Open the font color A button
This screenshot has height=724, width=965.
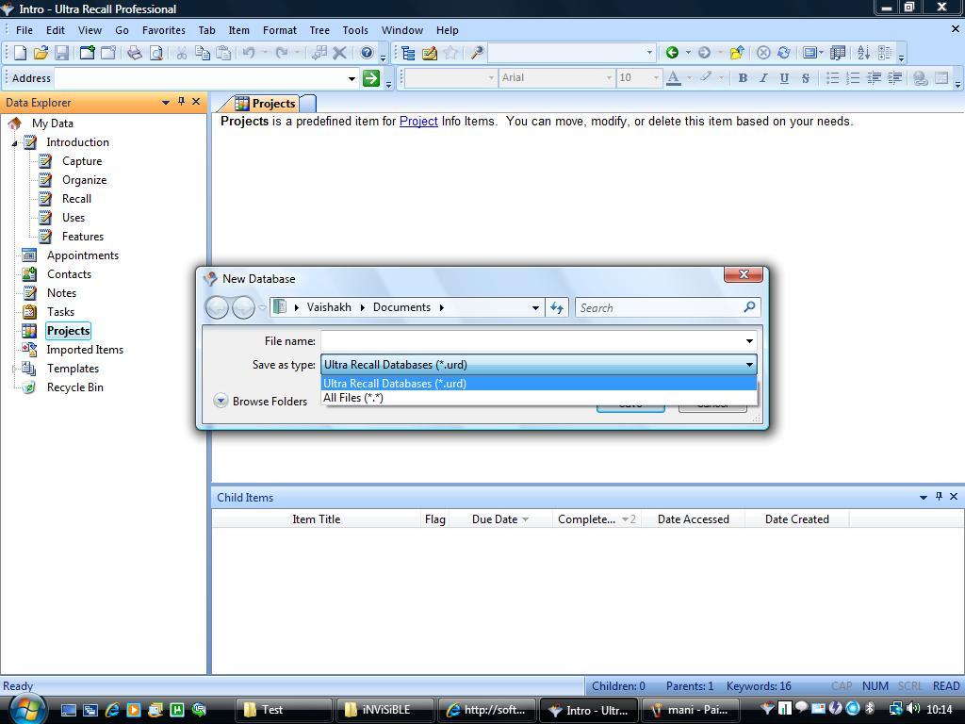[x=674, y=78]
